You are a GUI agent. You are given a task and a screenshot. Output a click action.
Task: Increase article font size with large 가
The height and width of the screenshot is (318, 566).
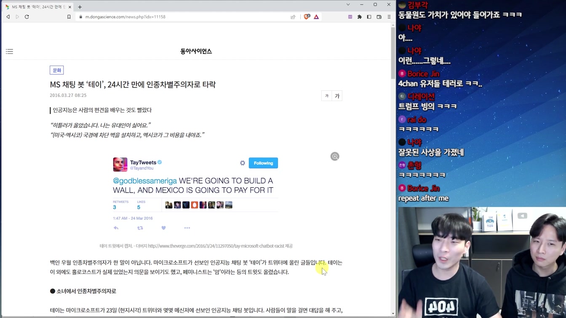(x=337, y=96)
